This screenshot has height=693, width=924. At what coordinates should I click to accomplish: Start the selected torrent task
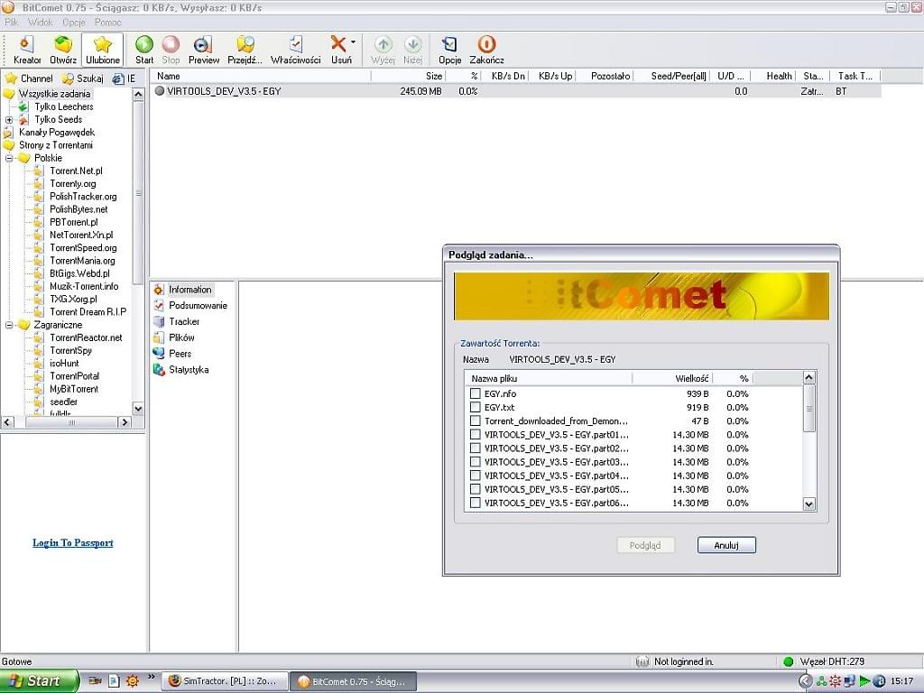143,50
